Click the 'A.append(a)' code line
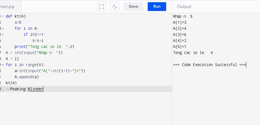 (x=27, y=77)
